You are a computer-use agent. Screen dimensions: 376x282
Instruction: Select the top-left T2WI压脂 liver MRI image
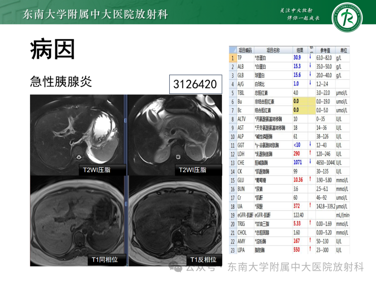coord(77,135)
